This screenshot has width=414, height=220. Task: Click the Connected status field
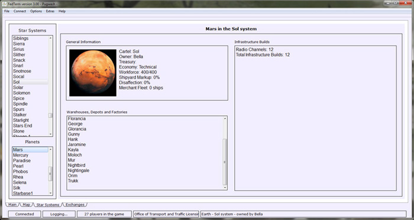click(x=25, y=214)
